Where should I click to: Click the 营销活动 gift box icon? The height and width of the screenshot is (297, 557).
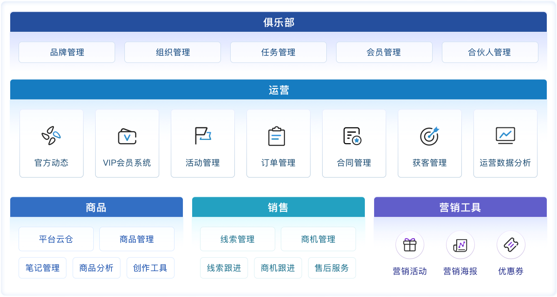[x=410, y=245]
